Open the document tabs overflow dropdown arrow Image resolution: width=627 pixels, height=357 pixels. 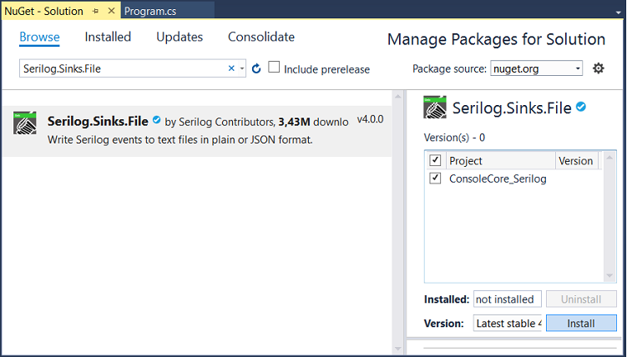coord(618,13)
